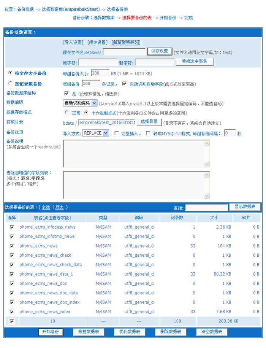
Task: Select the 按记录数备份 radio option
Action: 10,84
